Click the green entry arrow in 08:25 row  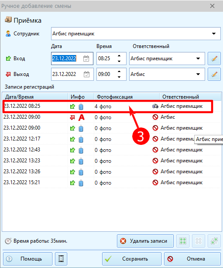pos(72,107)
